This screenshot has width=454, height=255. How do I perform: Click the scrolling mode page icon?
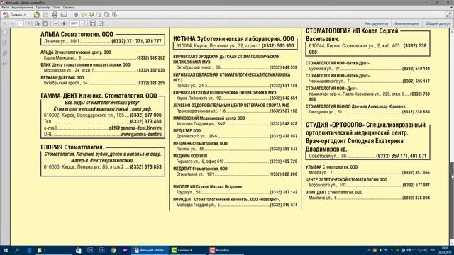point(93,23)
